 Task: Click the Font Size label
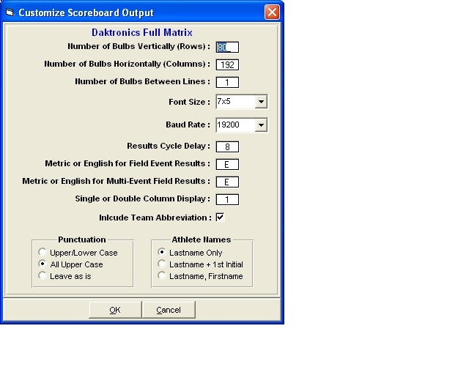[x=189, y=102]
